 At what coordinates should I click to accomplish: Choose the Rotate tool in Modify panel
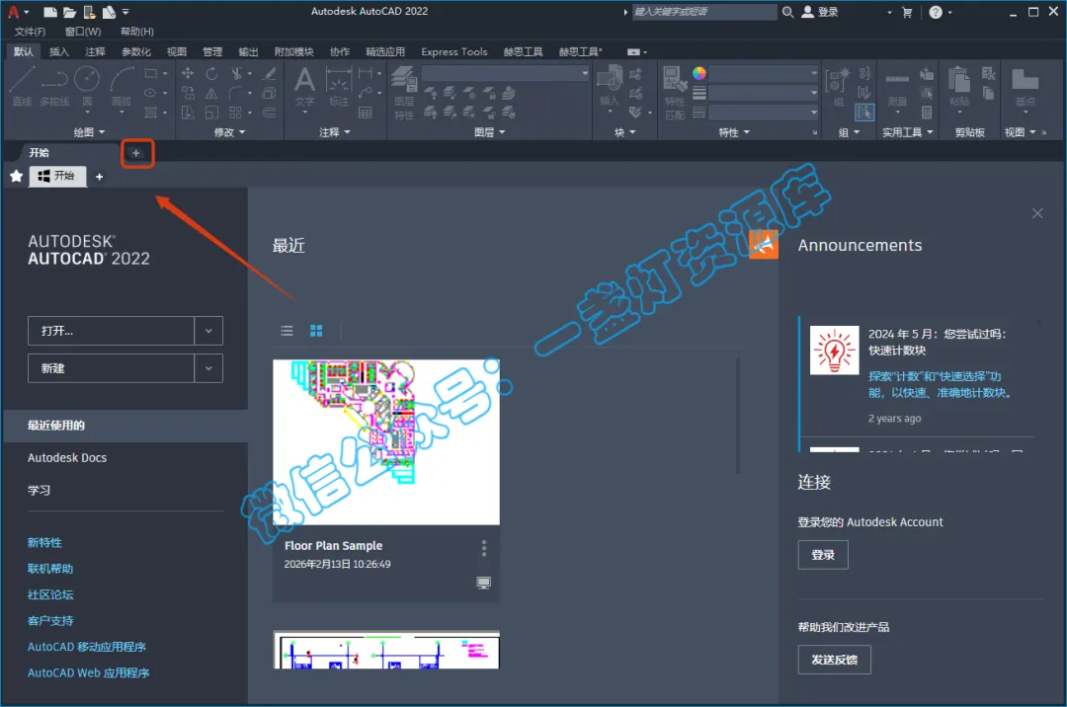(x=211, y=73)
